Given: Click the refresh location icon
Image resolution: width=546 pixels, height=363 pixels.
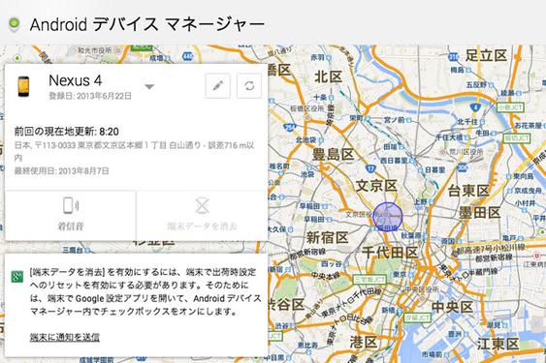Looking at the screenshot, I should click(249, 85).
